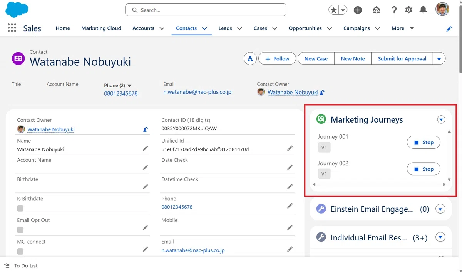Click the Marketing Journeys green icon
Viewport: 462px width, 272px height.
(321, 119)
